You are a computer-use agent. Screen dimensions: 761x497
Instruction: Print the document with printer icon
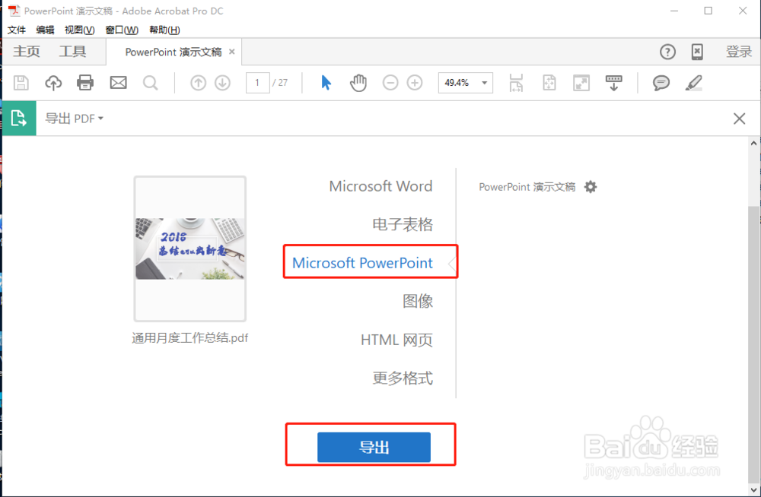[x=85, y=83]
